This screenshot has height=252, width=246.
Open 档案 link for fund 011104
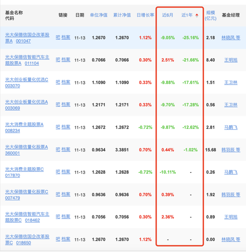66,60
